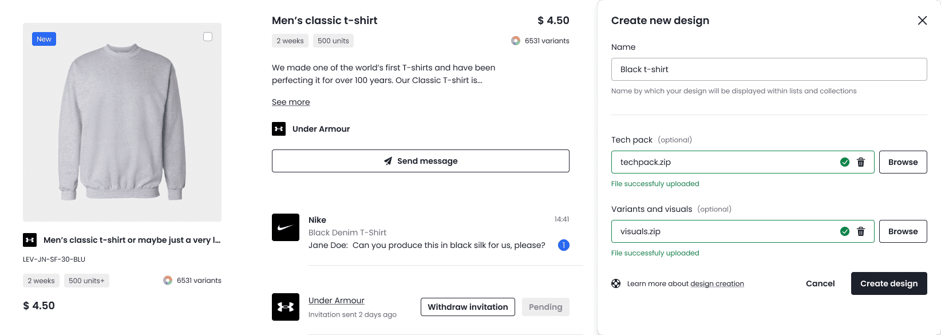Close the Create new design dialog

[922, 21]
